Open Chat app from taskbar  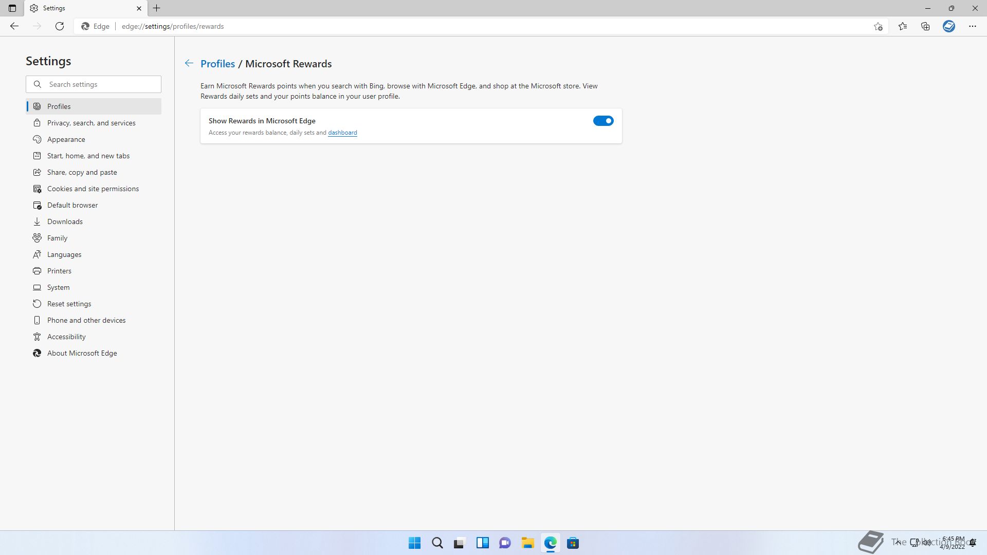pos(505,543)
